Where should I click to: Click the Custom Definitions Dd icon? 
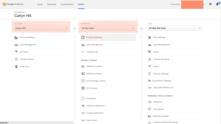pyautogui.click(x=83, y=113)
